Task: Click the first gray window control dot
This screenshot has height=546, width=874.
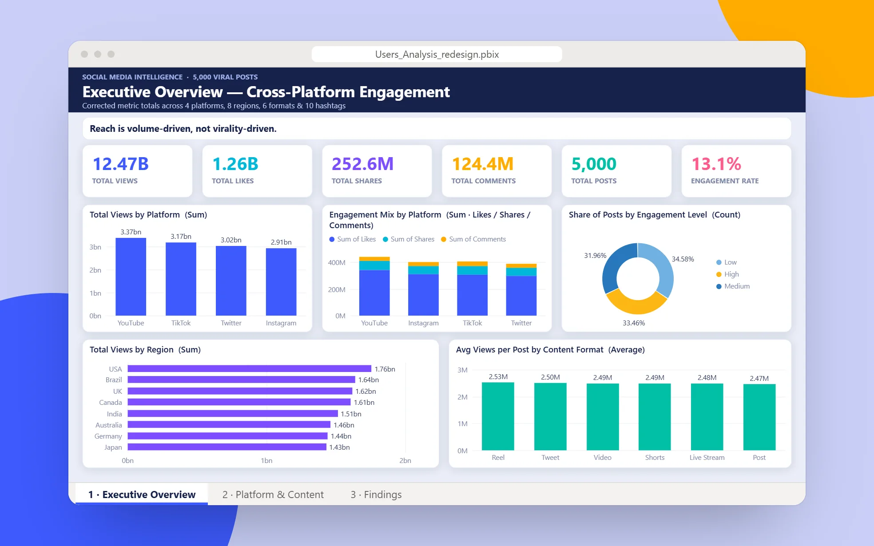Action: [84, 54]
